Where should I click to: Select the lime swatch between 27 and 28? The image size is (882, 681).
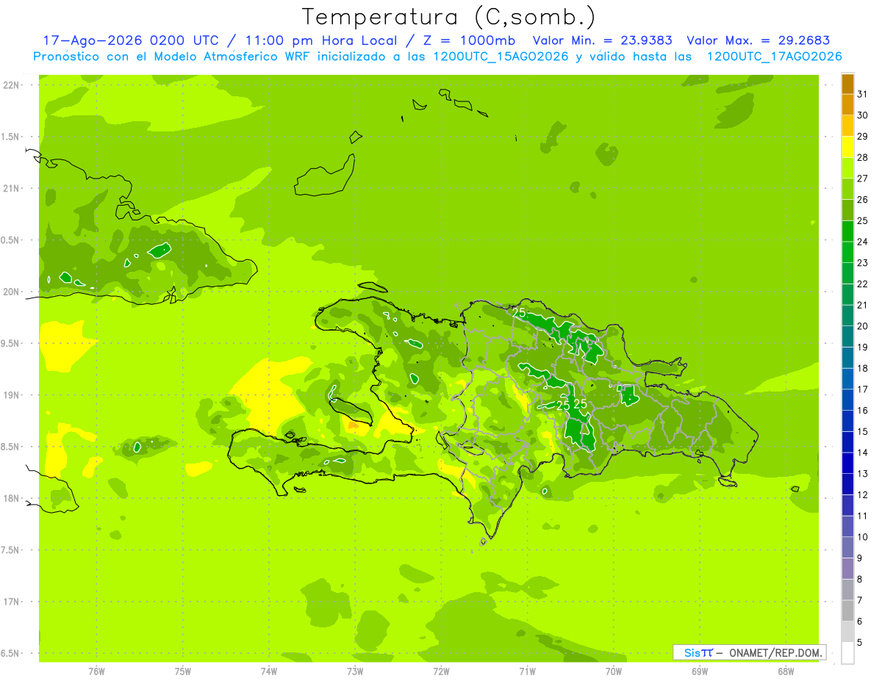847,168
